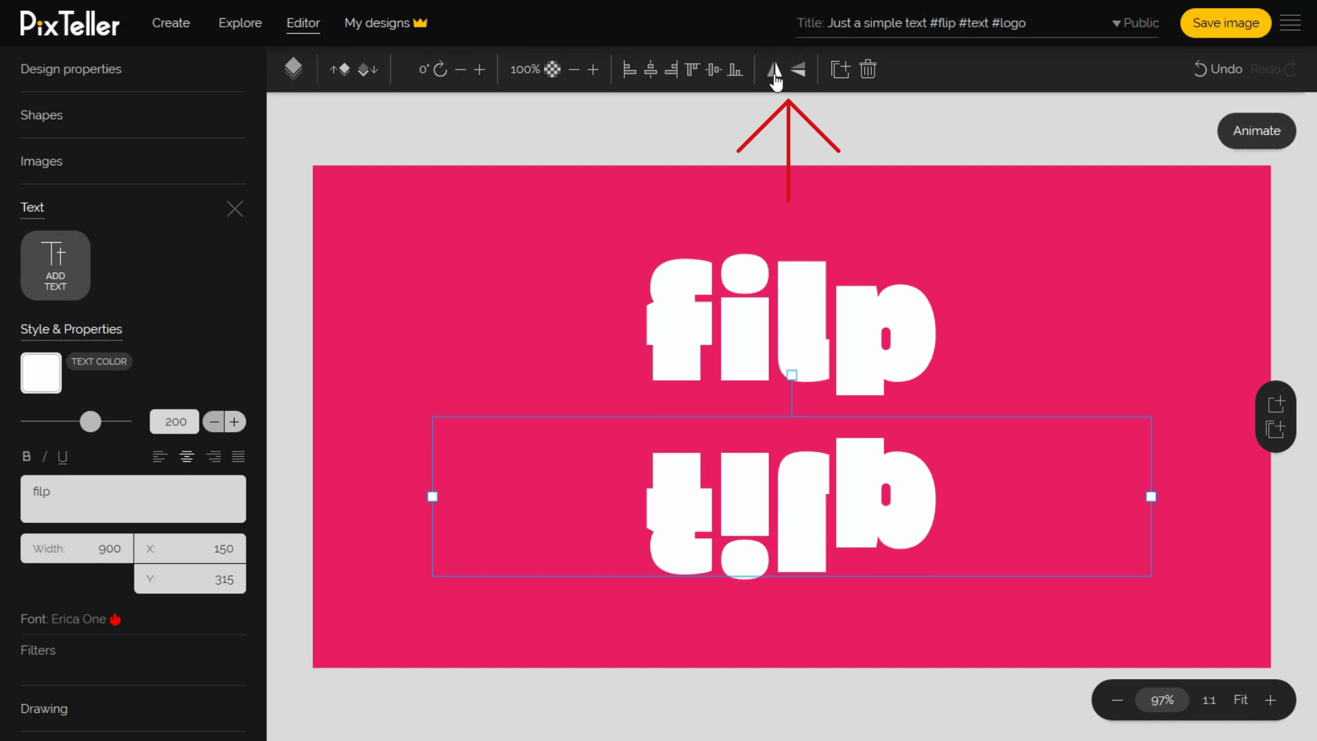Delete element with trash icon
The height and width of the screenshot is (741, 1317).
[868, 69]
